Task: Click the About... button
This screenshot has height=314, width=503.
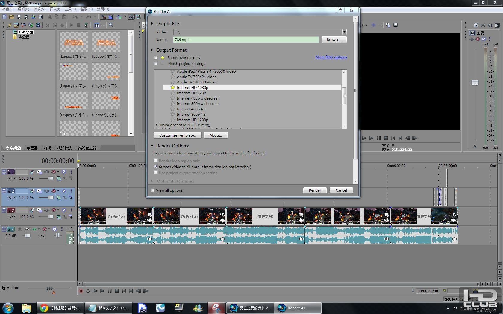Action: click(x=216, y=135)
